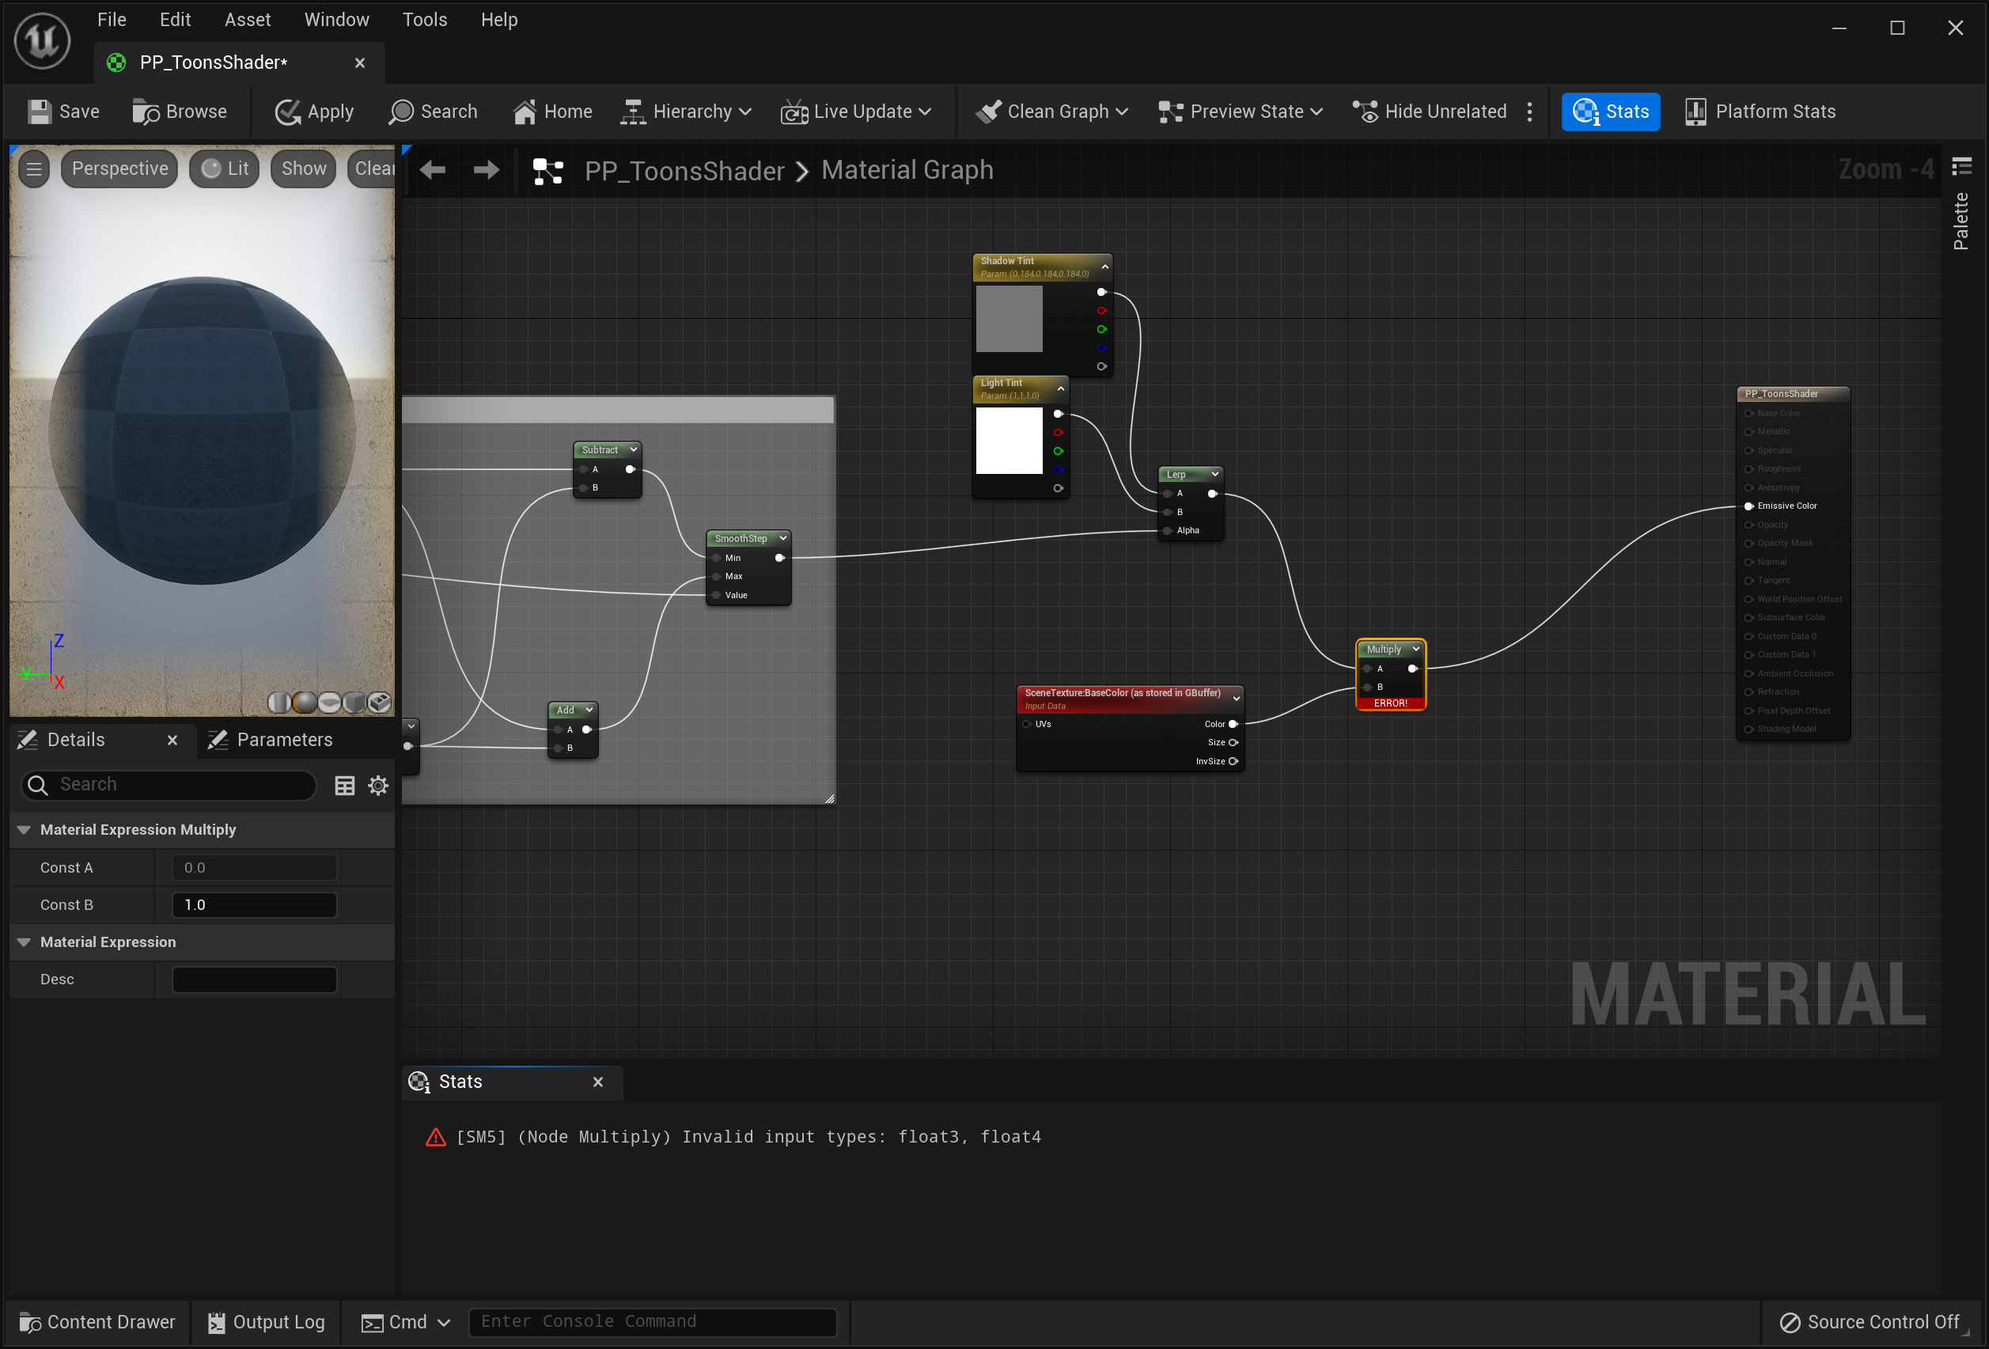Expand the Preview State dropdown
Viewport: 1989px width, 1349px height.
click(x=1240, y=112)
